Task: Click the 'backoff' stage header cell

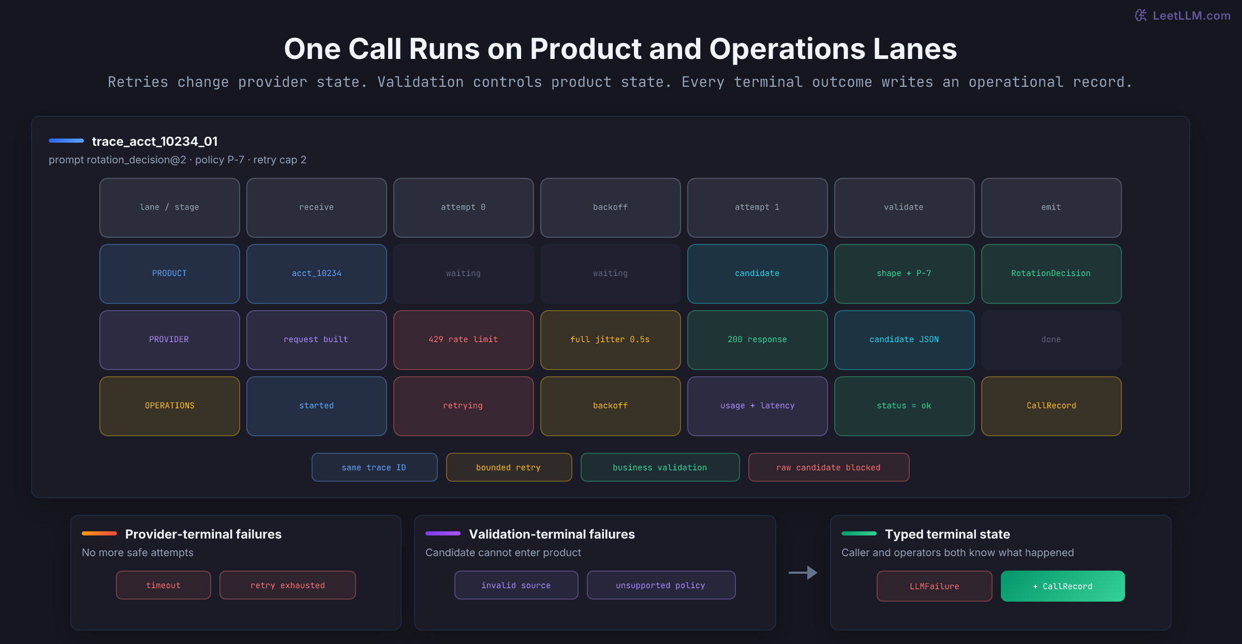Action: point(611,207)
